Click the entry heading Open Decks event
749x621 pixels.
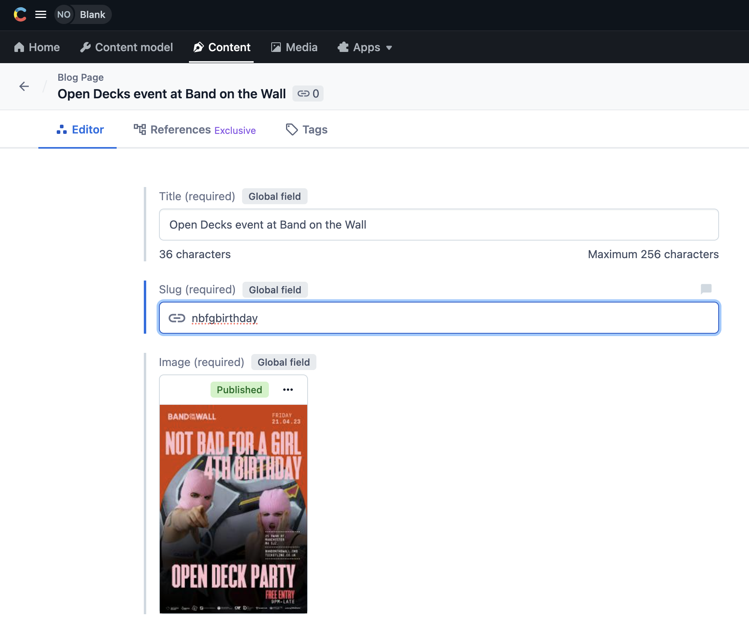click(172, 94)
